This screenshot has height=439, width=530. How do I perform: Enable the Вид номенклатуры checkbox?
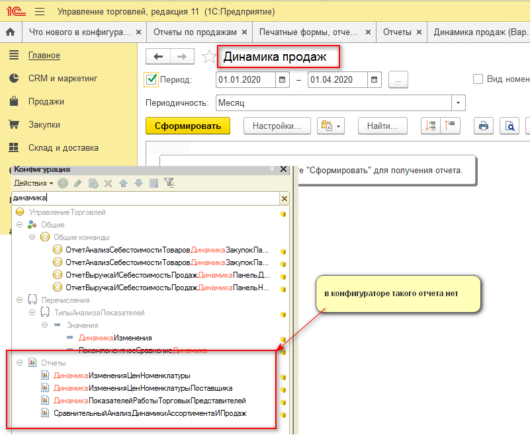tap(478, 79)
